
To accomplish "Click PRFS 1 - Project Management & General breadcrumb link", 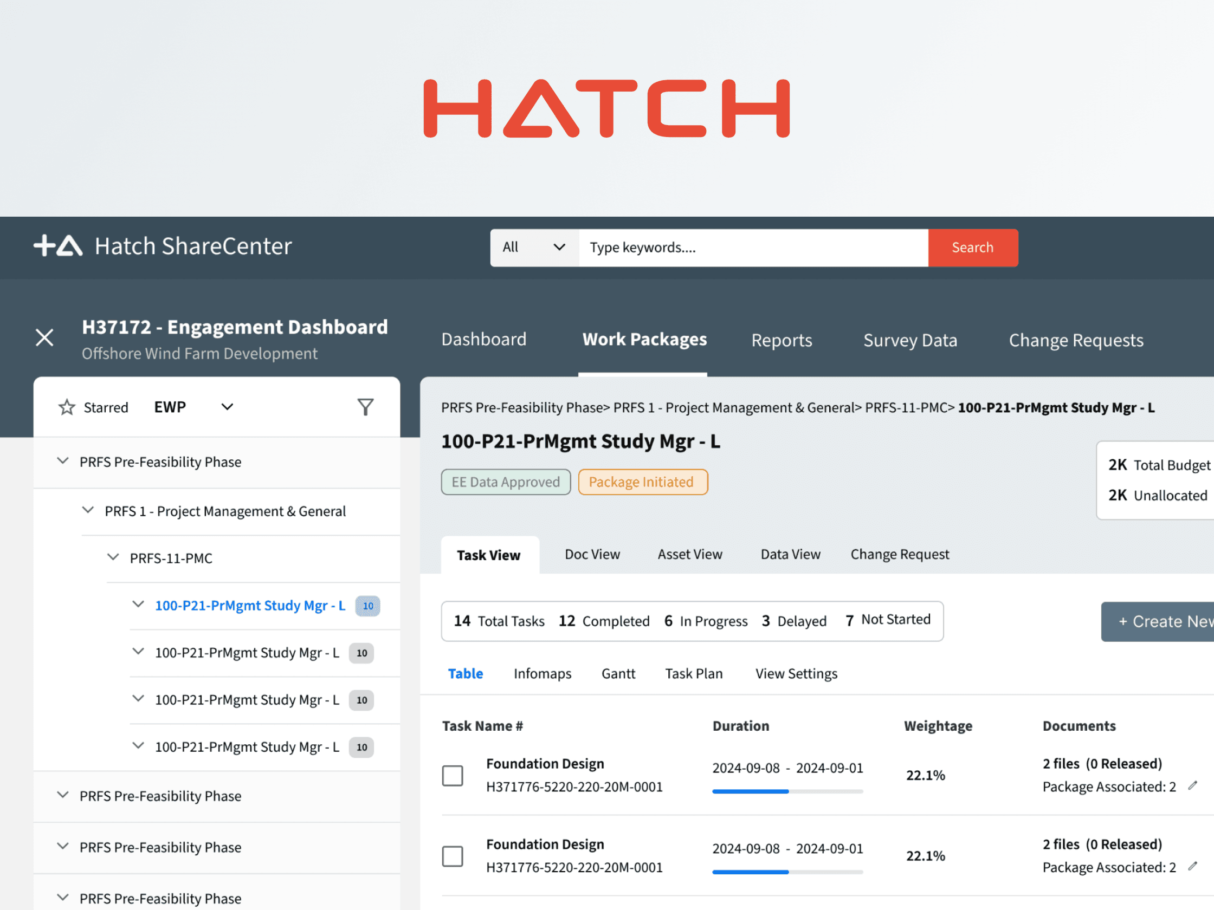I will pyautogui.click(x=734, y=407).
